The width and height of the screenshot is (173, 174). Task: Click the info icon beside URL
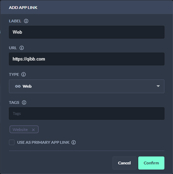click(22, 48)
